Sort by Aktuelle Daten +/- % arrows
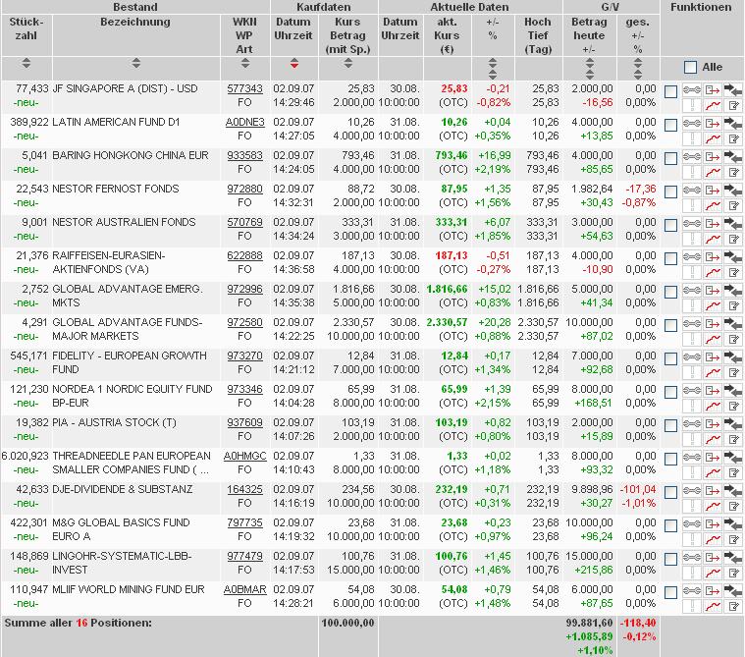Screen dimensions: 745x657 [493, 69]
